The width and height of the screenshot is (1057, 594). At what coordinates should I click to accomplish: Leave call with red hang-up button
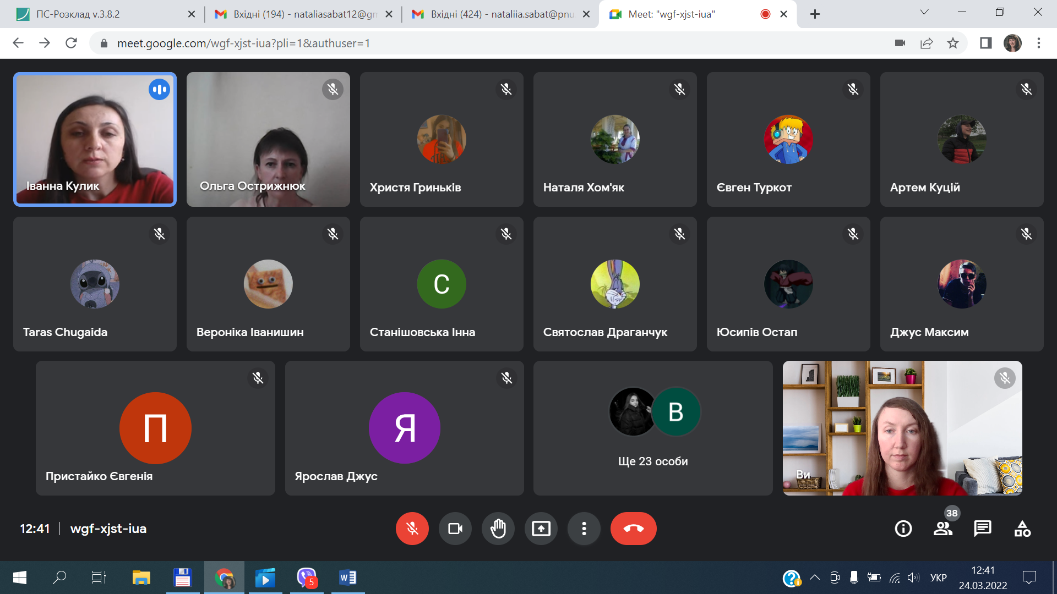coord(633,529)
